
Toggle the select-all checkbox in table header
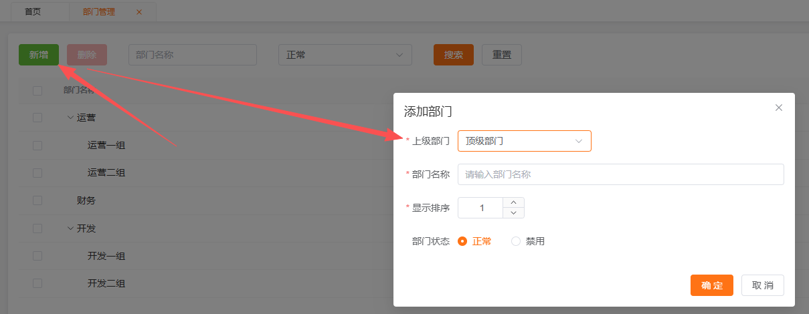click(x=37, y=90)
